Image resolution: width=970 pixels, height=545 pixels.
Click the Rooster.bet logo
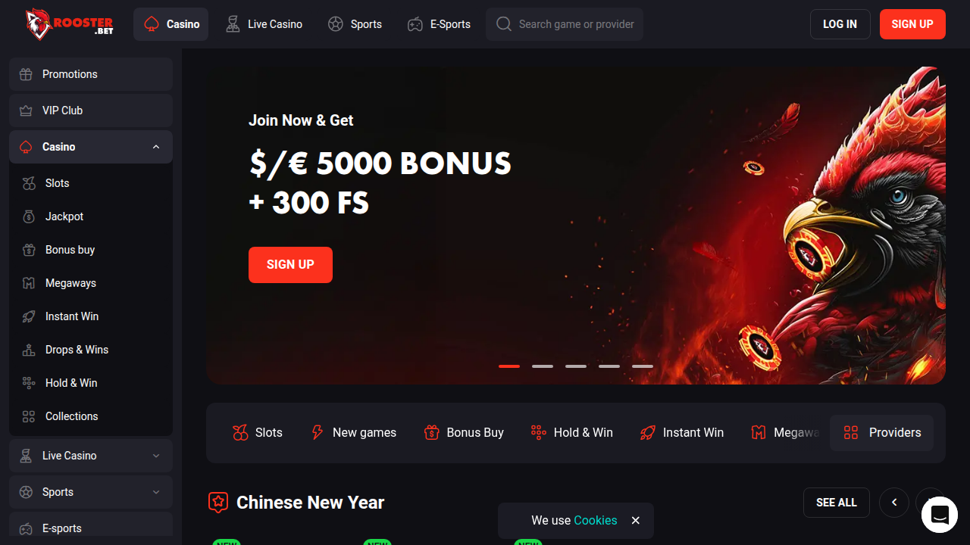click(x=69, y=24)
